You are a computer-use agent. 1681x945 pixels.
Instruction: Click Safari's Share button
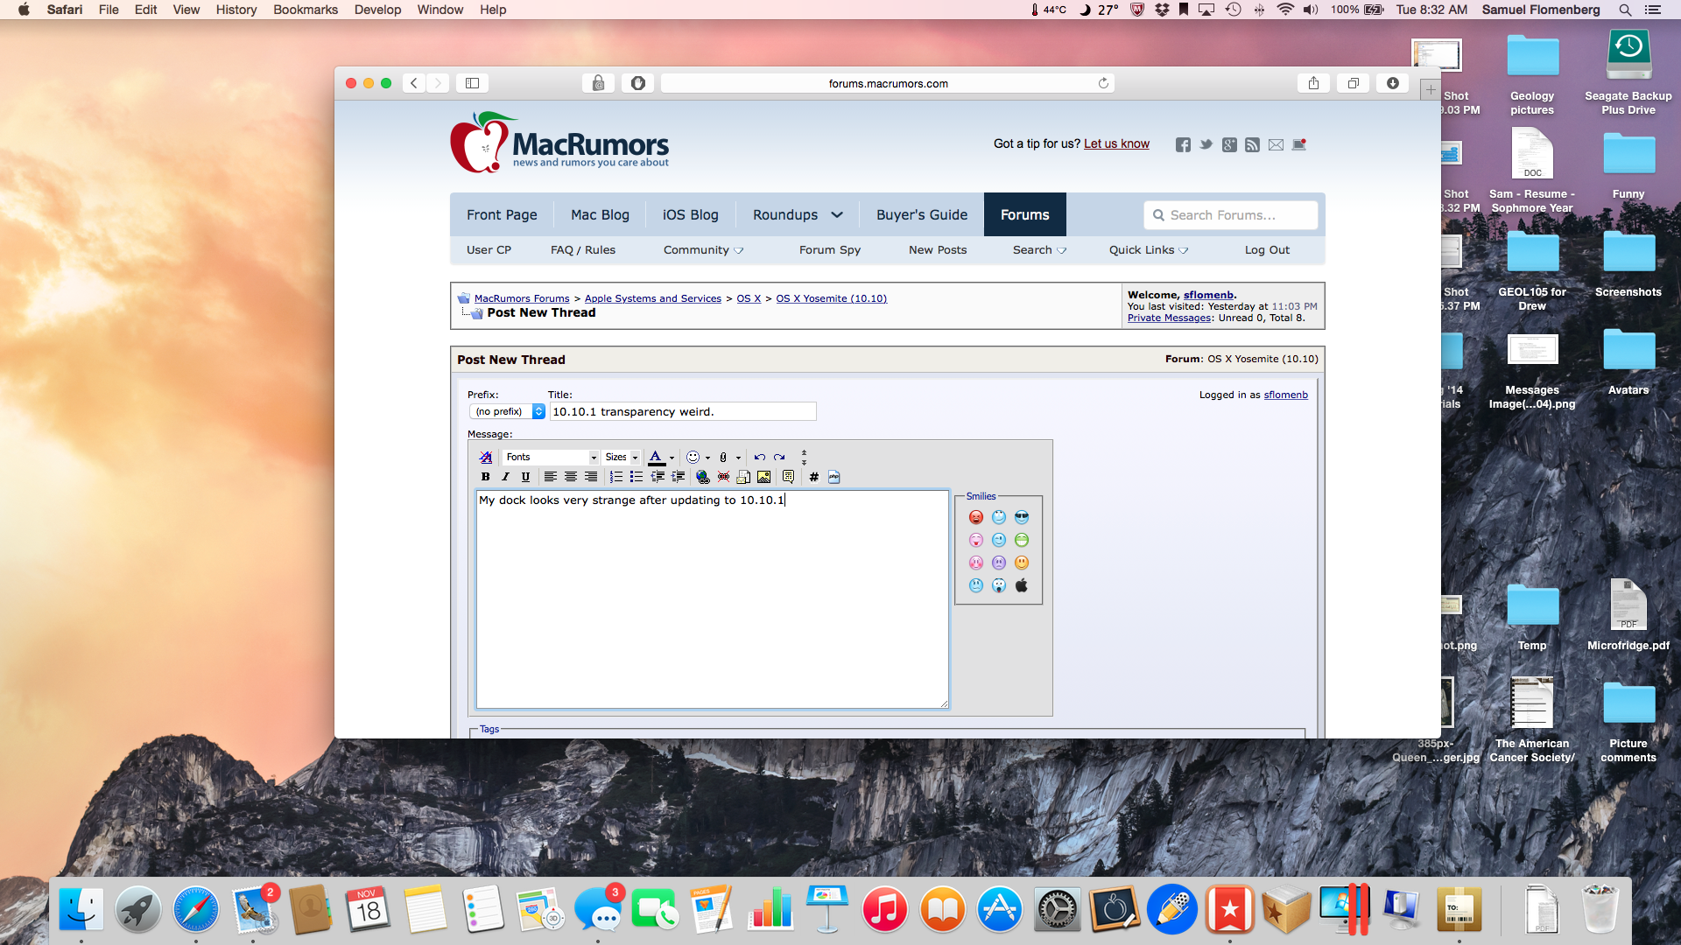point(1313,83)
